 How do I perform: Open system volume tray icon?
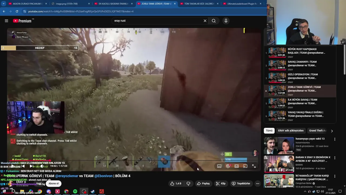pyautogui.click(x=322, y=191)
